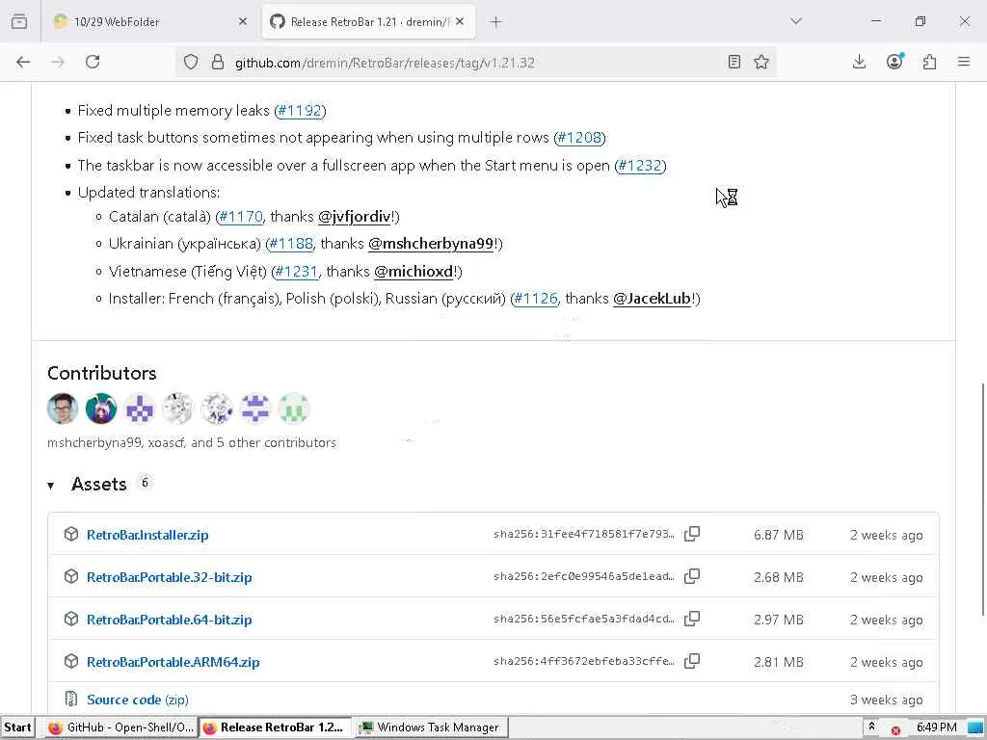This screenshot has height=740, width=987.
Task: Open the Firefox application menu
Action: pyautogui.click(x=964, y=62)
